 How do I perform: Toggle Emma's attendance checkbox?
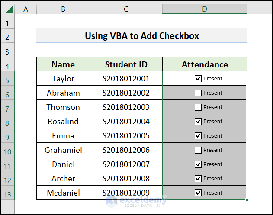[198, 136]
